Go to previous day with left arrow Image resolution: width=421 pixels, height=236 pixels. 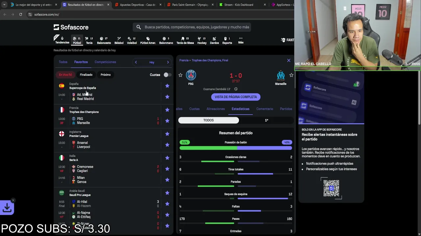[x=136, y=62]
